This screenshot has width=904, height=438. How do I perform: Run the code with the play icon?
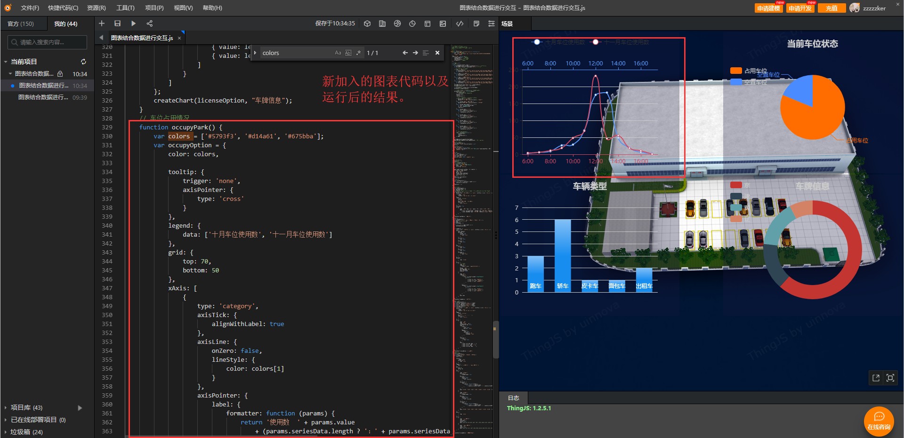[133, 24]
